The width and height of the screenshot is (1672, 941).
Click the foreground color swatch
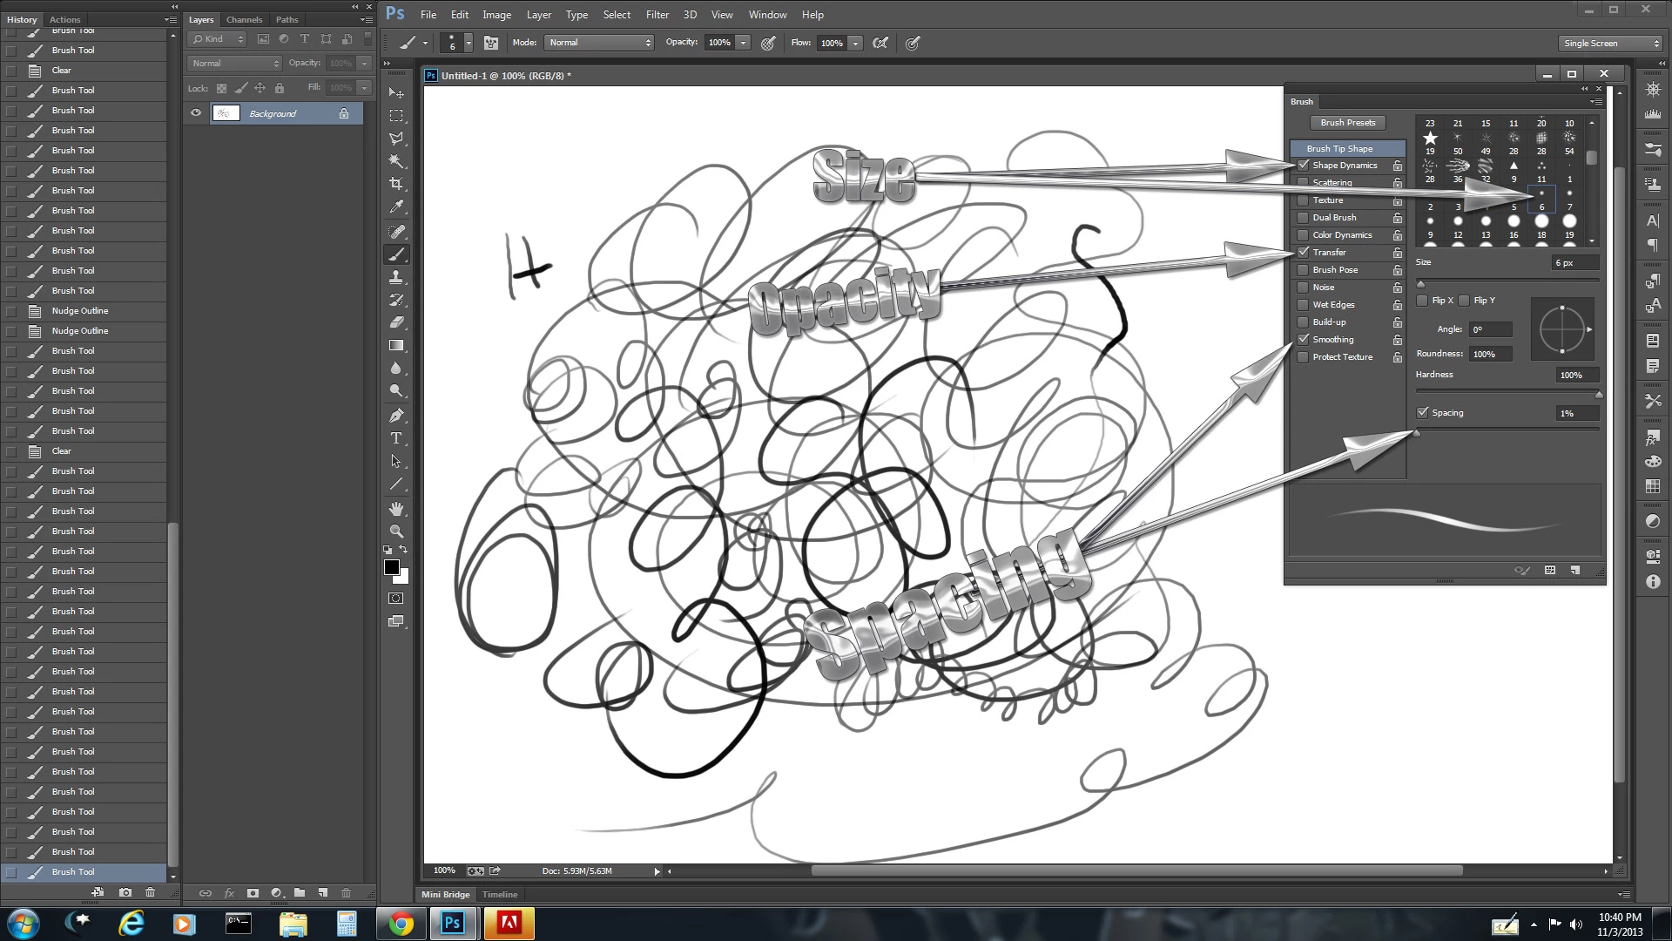tap(391, 567)
